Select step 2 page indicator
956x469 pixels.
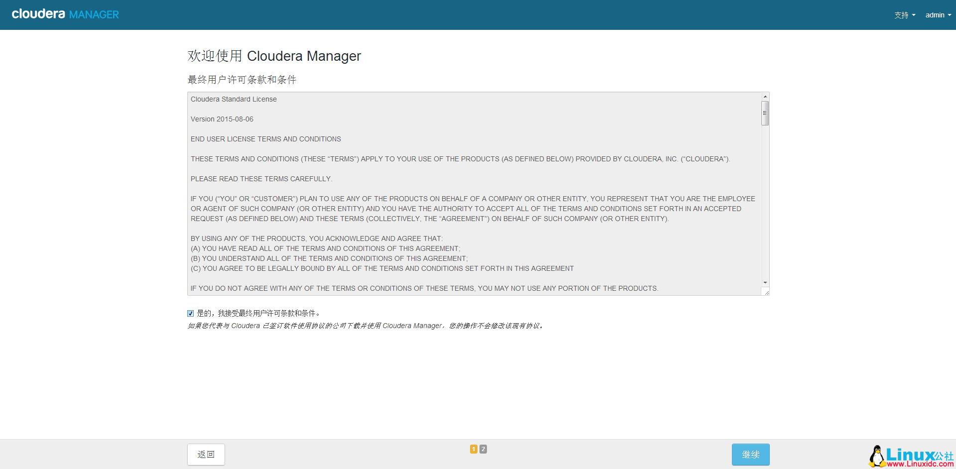[x=483, y=449]
